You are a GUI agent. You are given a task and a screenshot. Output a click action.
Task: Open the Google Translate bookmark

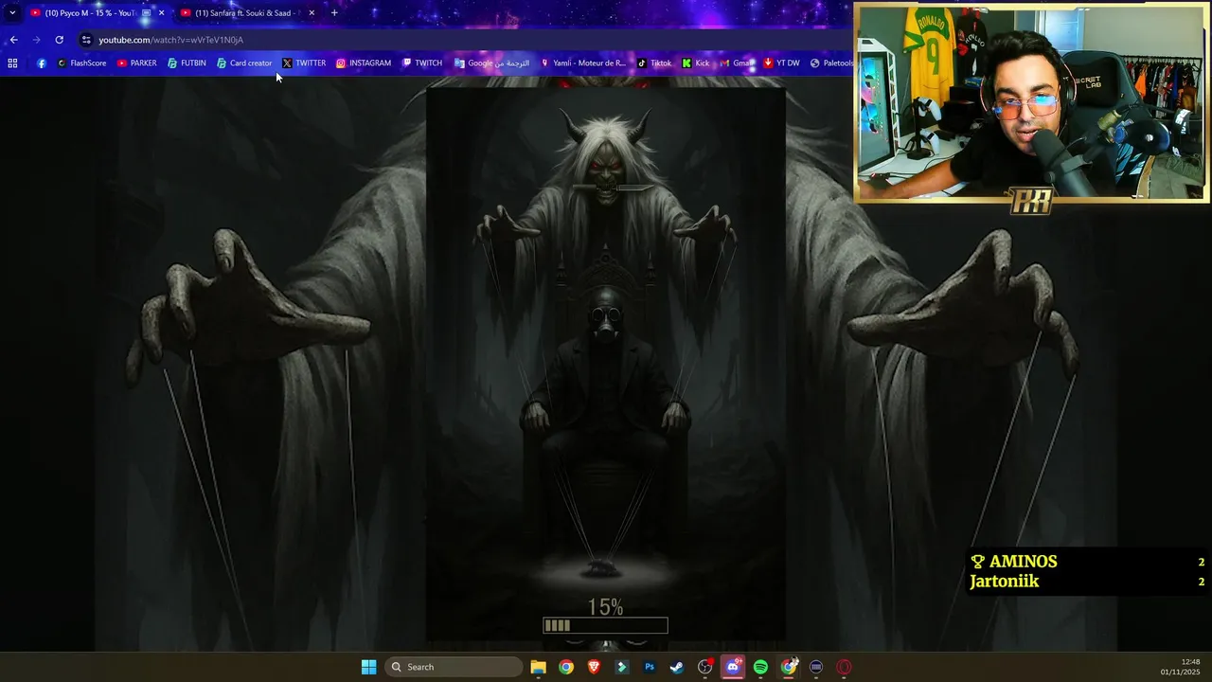tap(491, 63)
